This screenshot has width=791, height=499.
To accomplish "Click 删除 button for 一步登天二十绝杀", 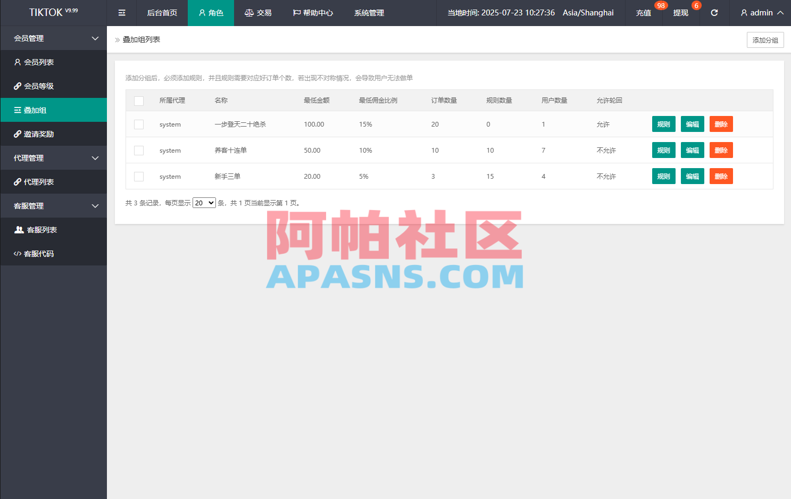I will tap(721, 124).
